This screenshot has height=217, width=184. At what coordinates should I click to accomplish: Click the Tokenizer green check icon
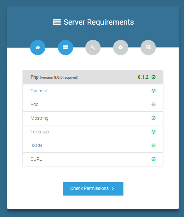[154, 132]
